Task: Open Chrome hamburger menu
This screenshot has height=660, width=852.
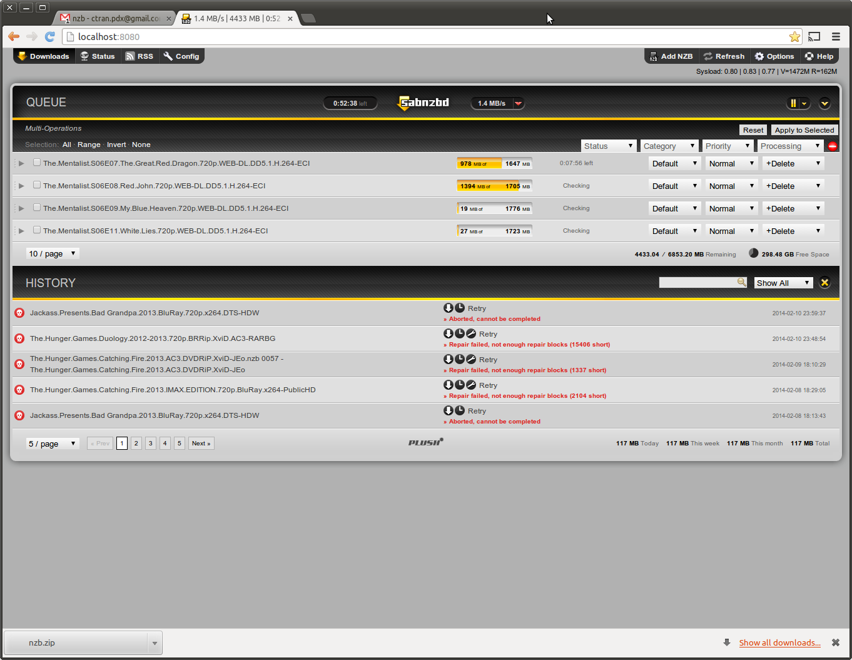Action: [x=836, y=37]
